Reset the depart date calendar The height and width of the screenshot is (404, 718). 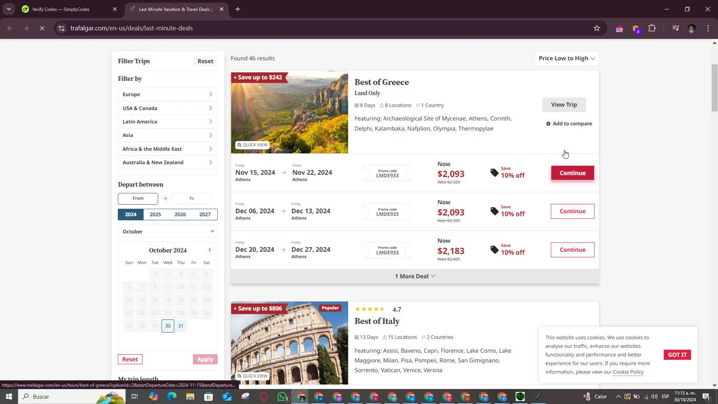130,359
